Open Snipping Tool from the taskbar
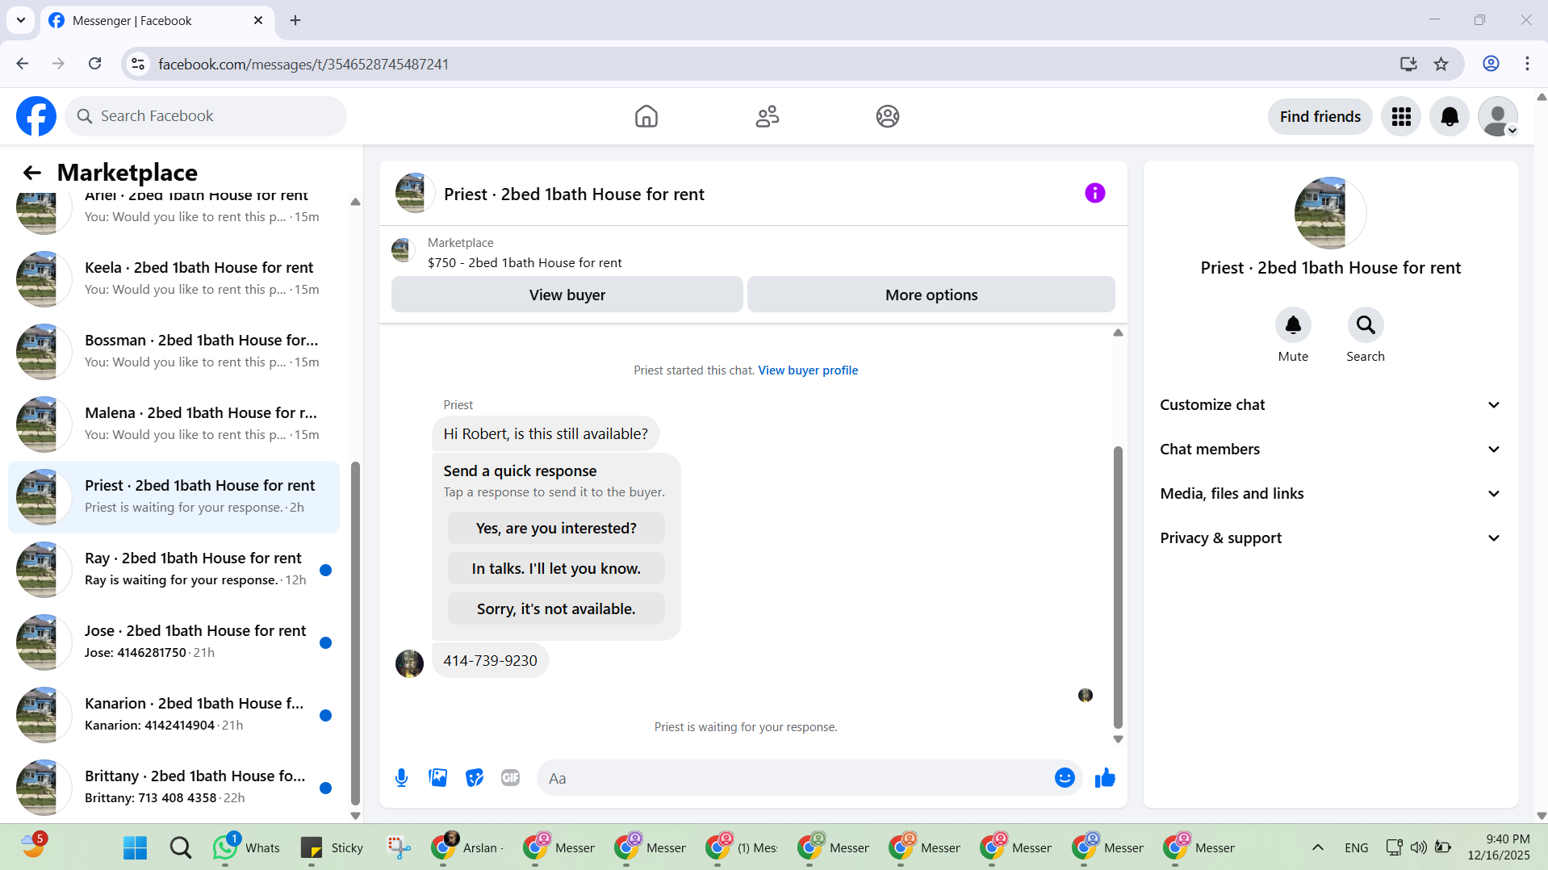Image resolution: width=1548 pixels, height=870 pixels. (x=398, y=847)
